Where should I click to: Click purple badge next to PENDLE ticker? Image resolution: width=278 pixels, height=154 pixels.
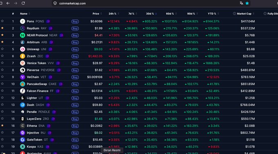tap(54, 112)
